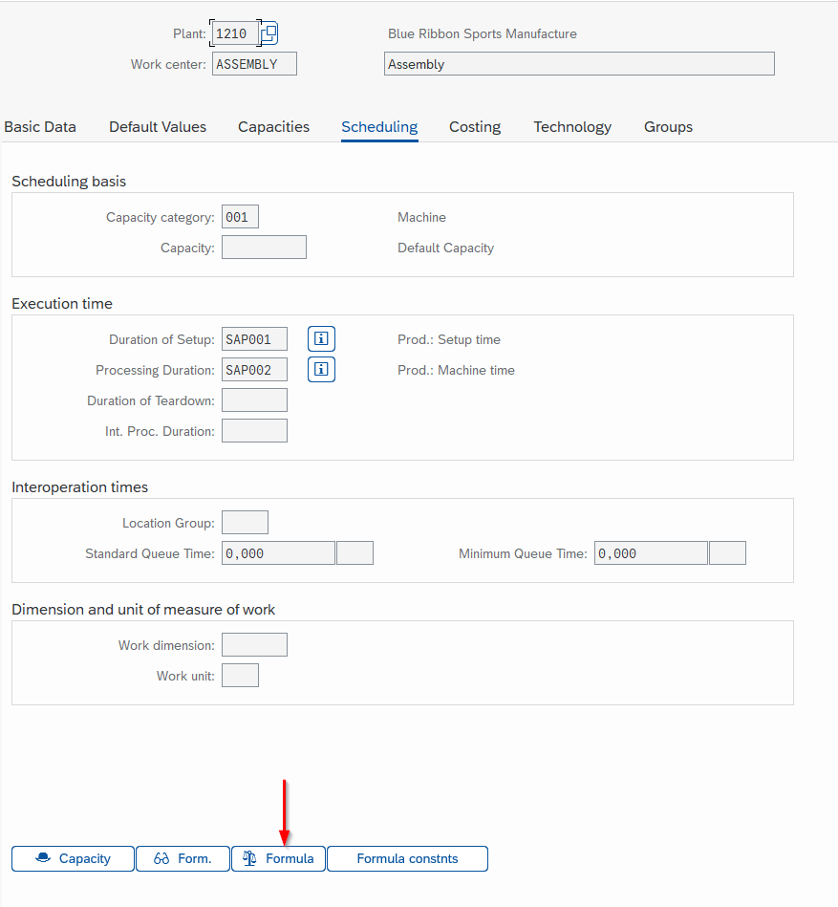The width and height of the screenshot is (838, 907).
Task: Click the Blue Ribbon Sports Manufacture text
Action: click(x=483, y=33)
